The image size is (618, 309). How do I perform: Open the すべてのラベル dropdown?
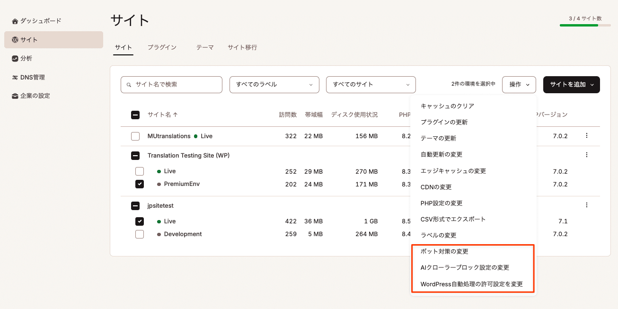[274, 84]
